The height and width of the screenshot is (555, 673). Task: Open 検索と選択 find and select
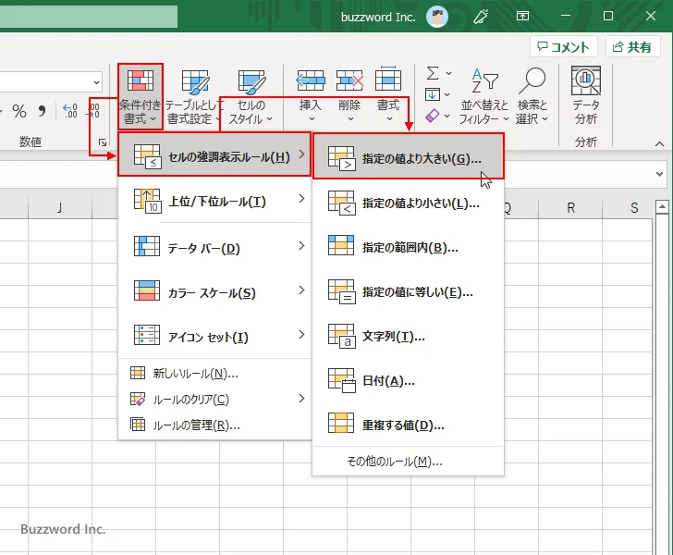click(x=532, y=96)
